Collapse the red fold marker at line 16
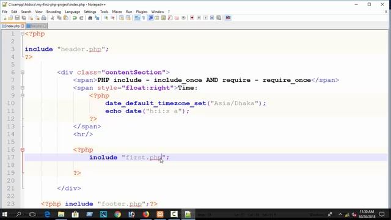 pos(23,150)
